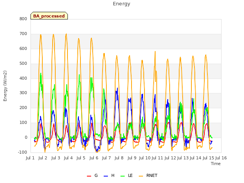Click the blue H peak on Jul 8
The width and height of the screenshot is (244, 183).
point(117,88)
